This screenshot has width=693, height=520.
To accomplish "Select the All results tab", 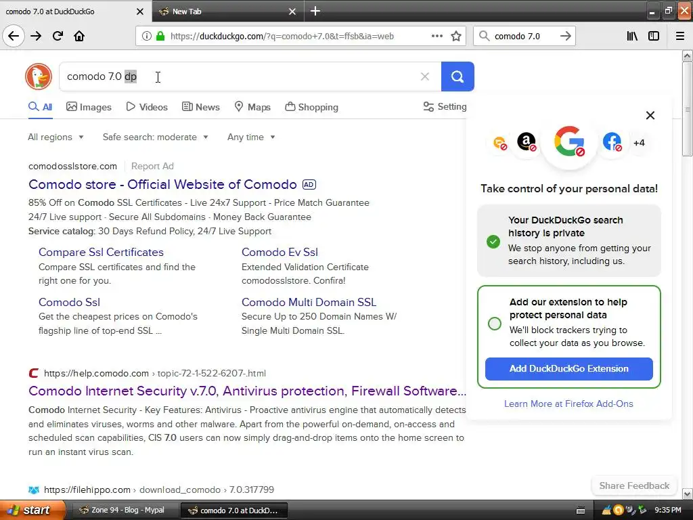I will coord(40,107).
